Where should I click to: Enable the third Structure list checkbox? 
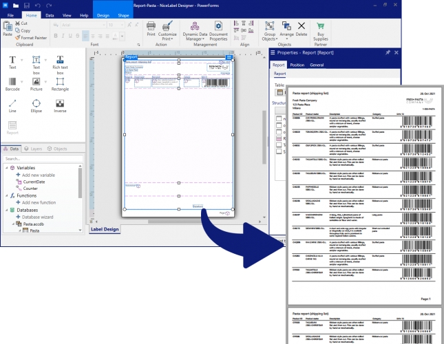click(x=279, y=131)
